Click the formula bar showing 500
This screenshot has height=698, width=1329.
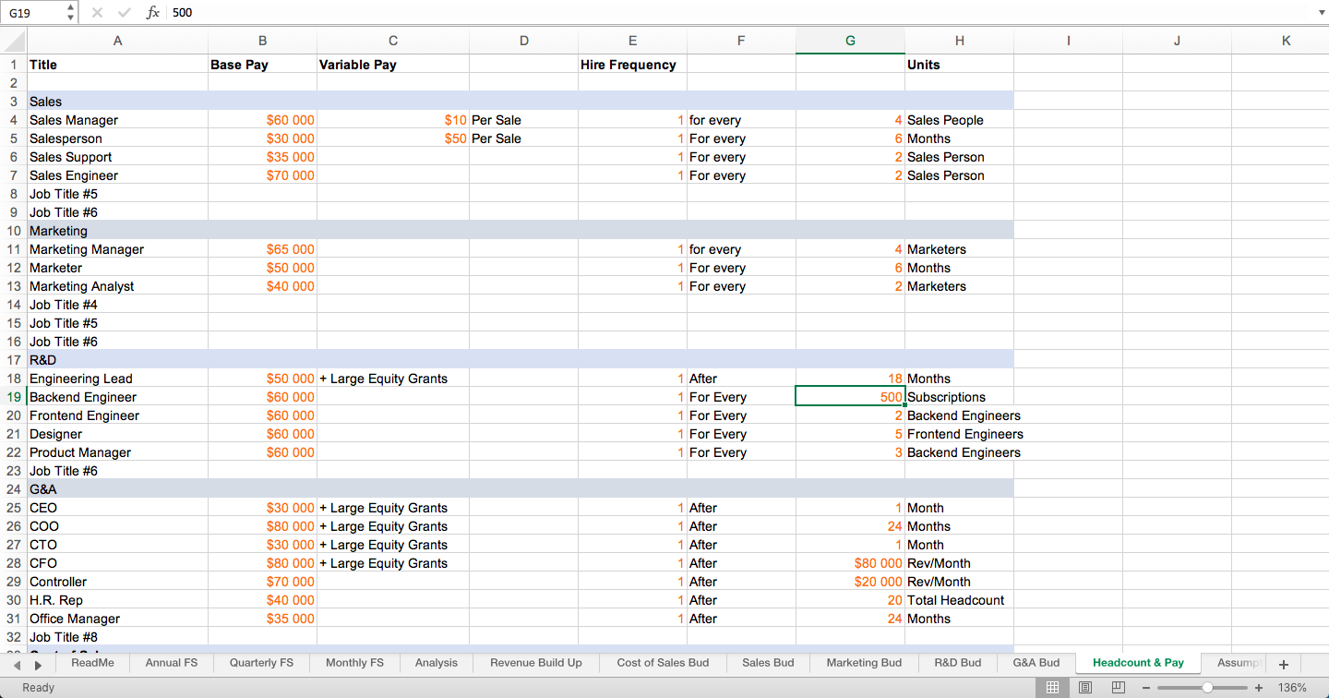(x=738, y=13)
